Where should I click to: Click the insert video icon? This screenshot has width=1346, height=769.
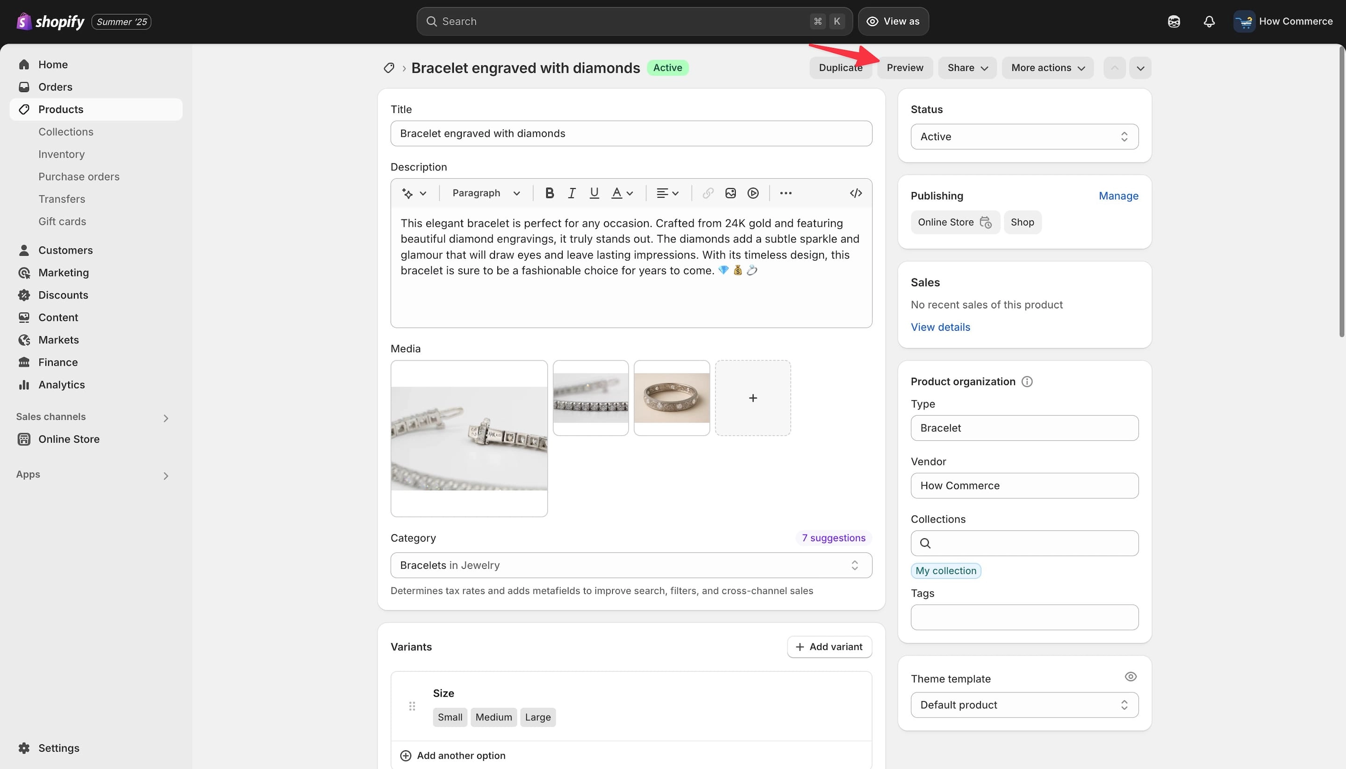[753, 193]
